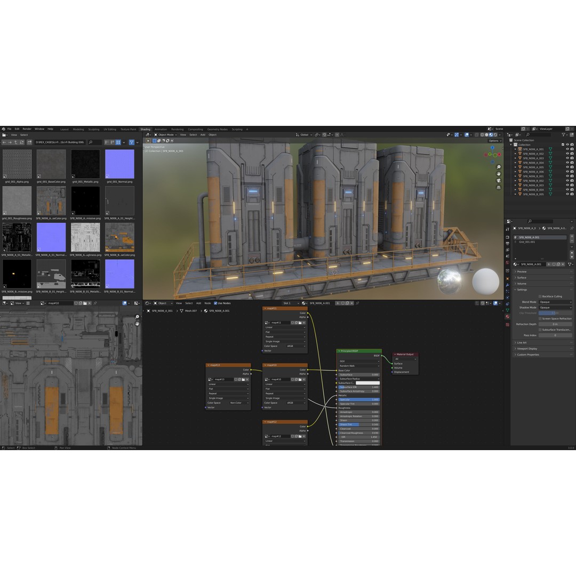The height and width of the screenshot is (576, 576).
Task: Switch to the Modeling workspace tab
Action: coord(78,129)
